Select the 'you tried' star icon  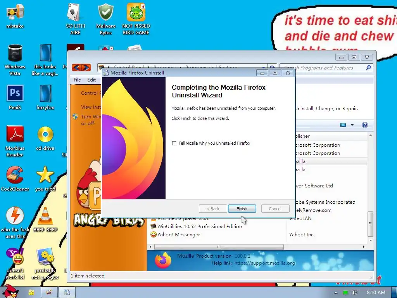click(45, 178)
